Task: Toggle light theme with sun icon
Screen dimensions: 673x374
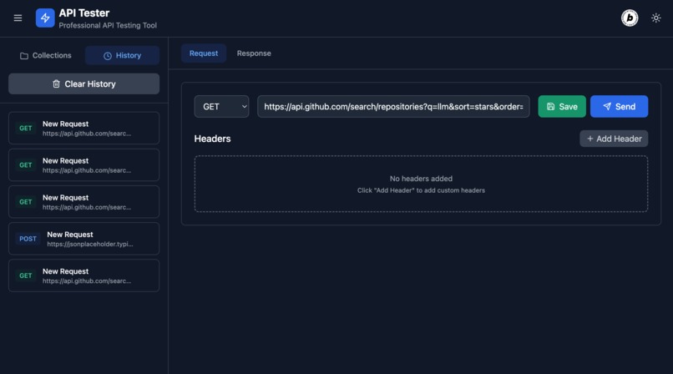Action: point(655,18)
